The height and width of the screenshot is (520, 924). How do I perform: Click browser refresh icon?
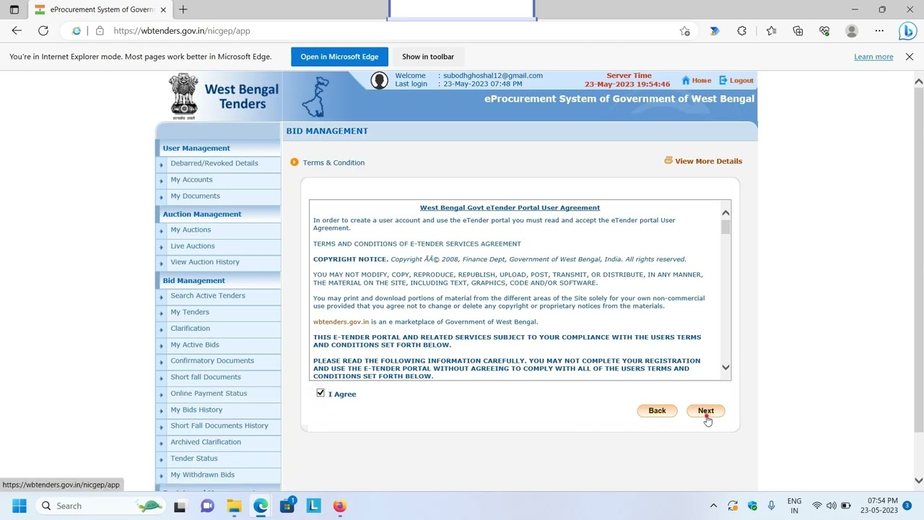(x=43, y=31)
